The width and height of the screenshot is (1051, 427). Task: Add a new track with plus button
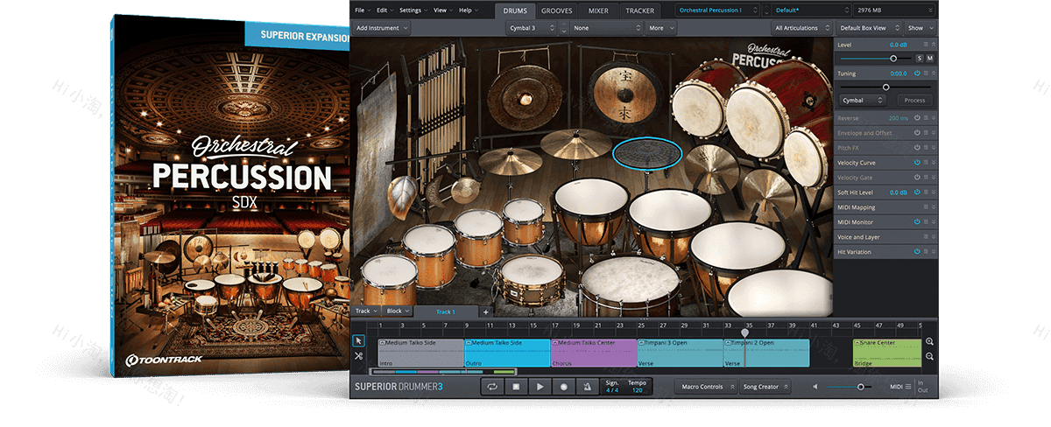(486, 311)
